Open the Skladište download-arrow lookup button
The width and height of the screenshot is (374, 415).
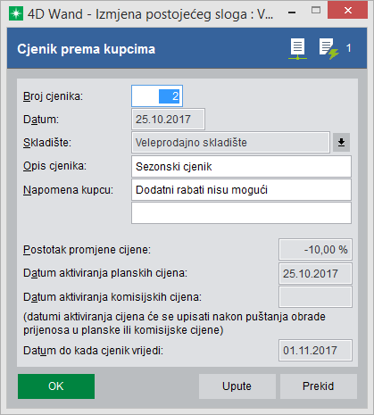341,143
